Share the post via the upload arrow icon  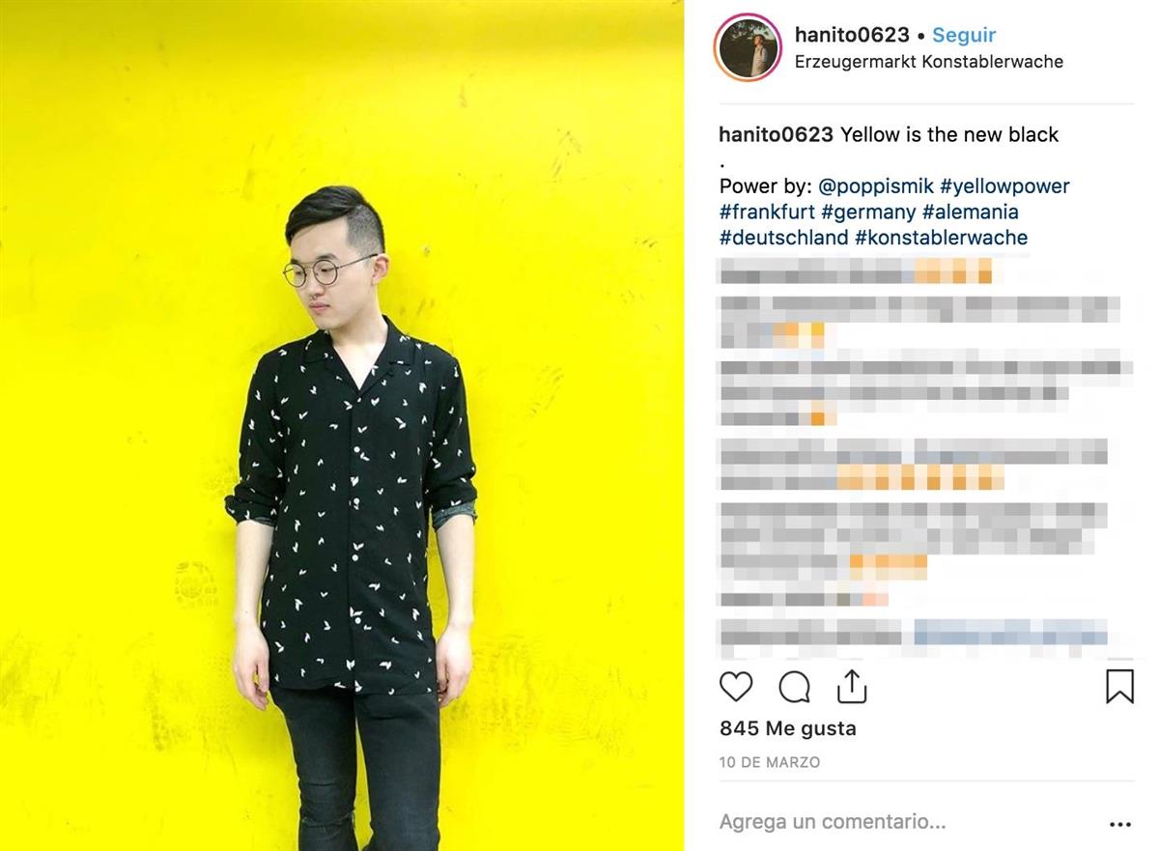click(851, 686)
